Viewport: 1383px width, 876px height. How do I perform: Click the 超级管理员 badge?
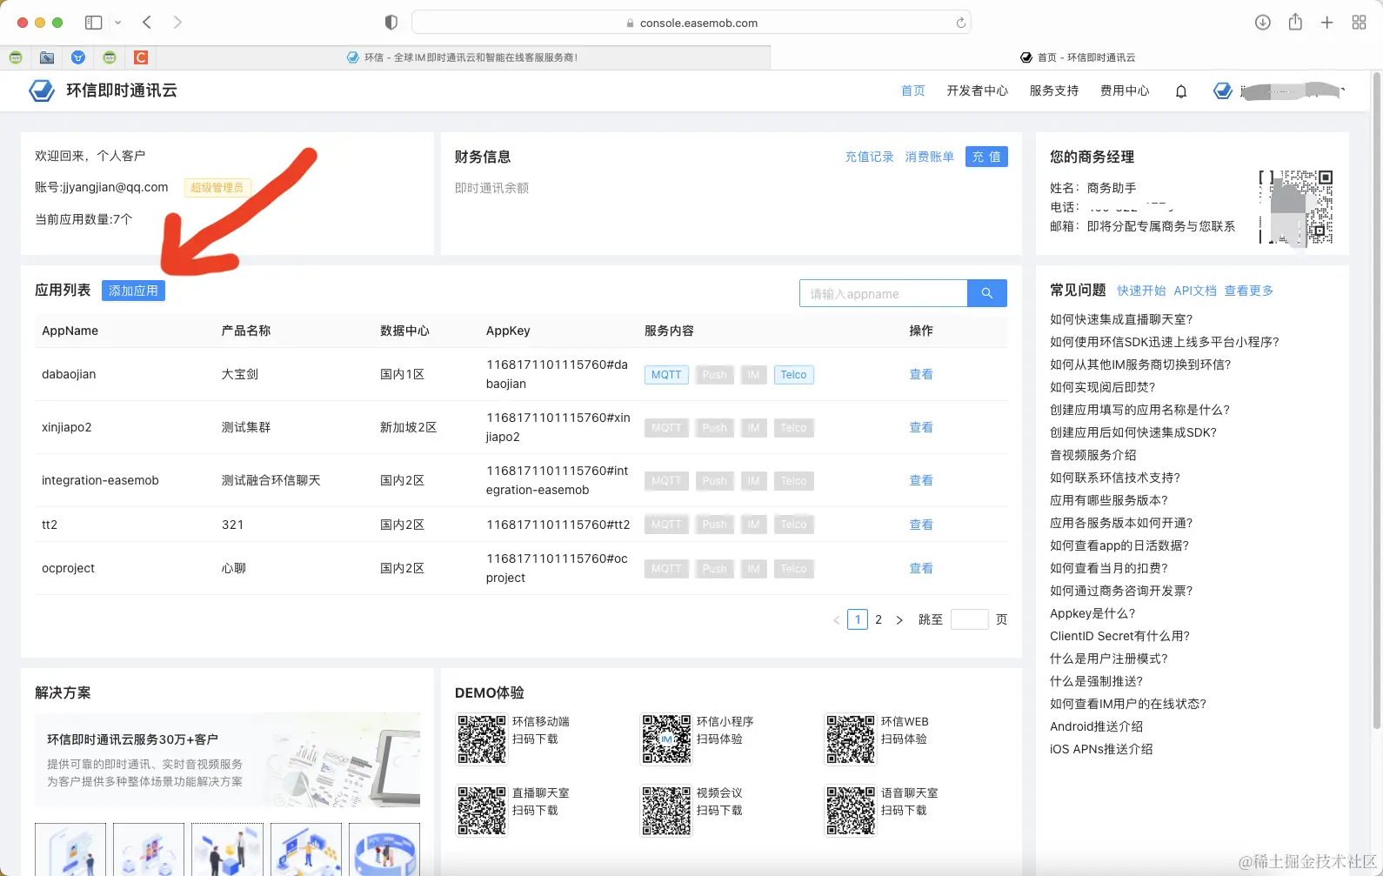coord(217,187)
